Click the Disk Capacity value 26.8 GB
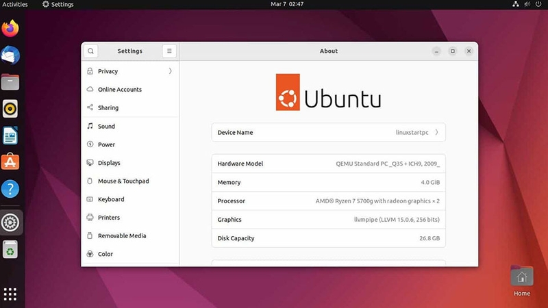Screen dimensions: 548x308 (429, 238)
